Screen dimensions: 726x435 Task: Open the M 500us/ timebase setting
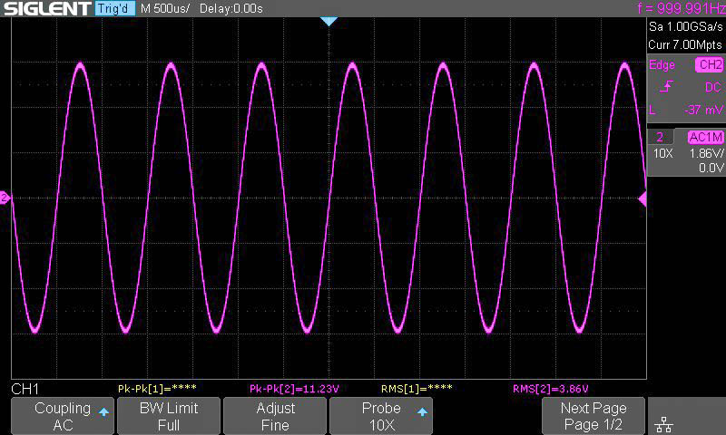(164, 8)
